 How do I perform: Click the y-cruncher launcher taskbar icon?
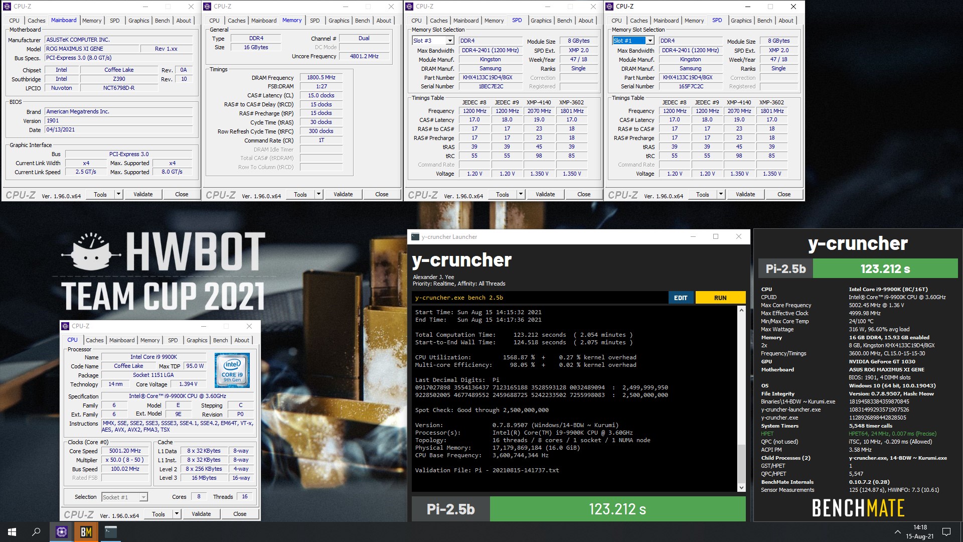[111, 532]
